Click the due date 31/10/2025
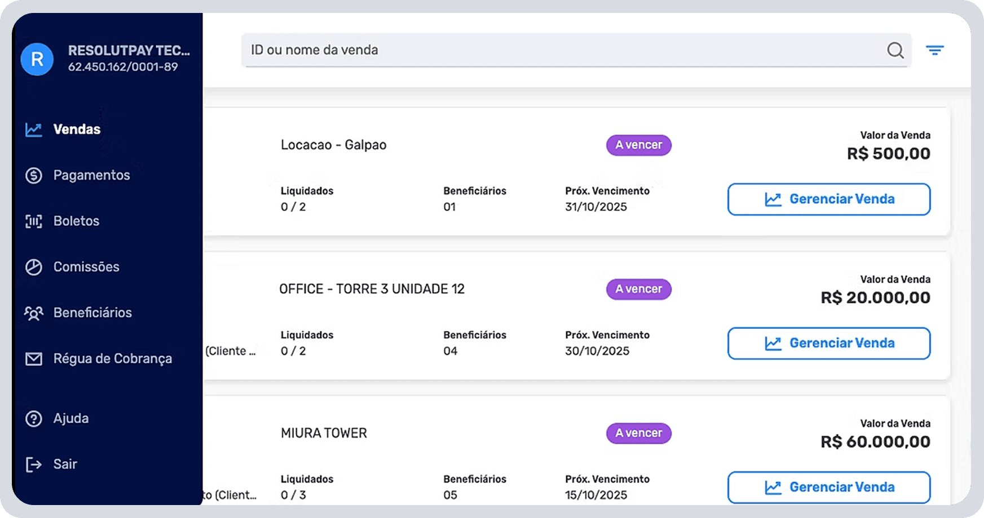Viewport: 984px width, 518px height. (596, 207)
